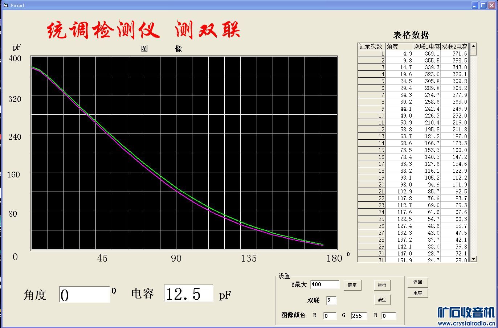The width and height of the screenshot is (498, 328).
Task: Select angle cell 78.4 in row 16
Action: point(399,157)
